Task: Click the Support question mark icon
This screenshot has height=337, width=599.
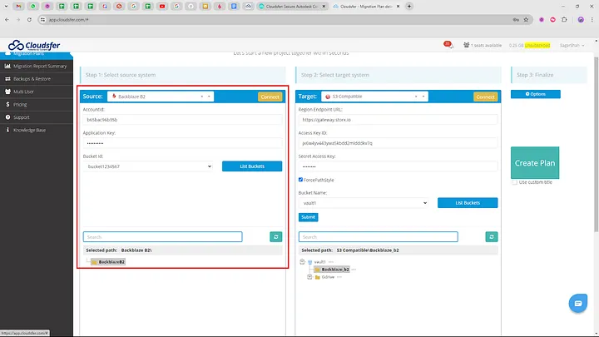Action: (7, 117)
